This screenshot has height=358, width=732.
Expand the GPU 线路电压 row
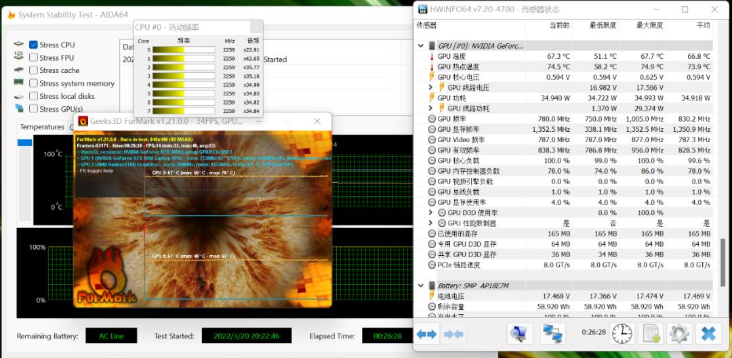point(431,87)
